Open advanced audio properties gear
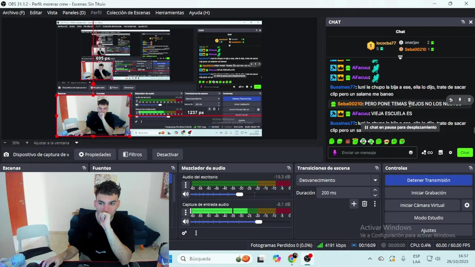Screen dimensions: 475x267 (184, 233)
